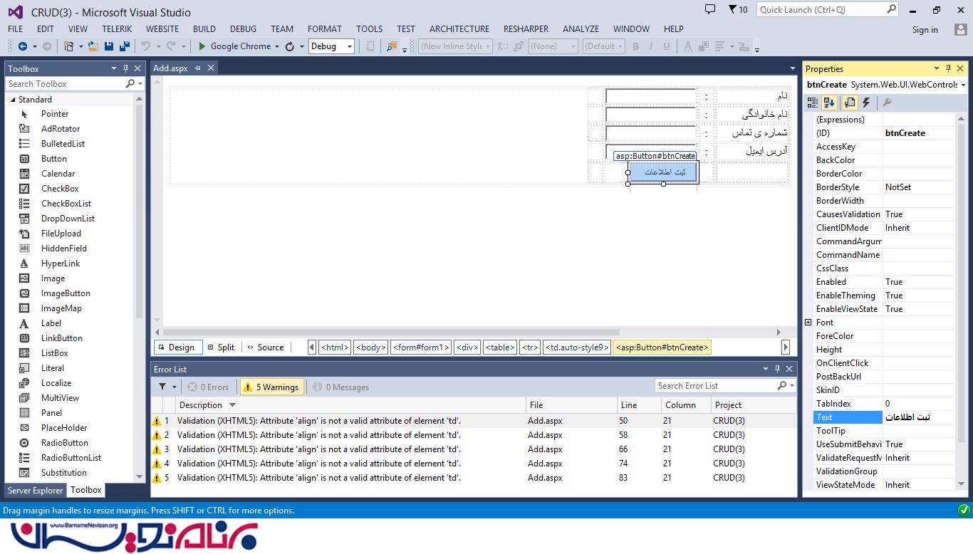This screenshot has height=554, width=973.
Task: Start debugging with the green play icon
Action: point(202,46)
